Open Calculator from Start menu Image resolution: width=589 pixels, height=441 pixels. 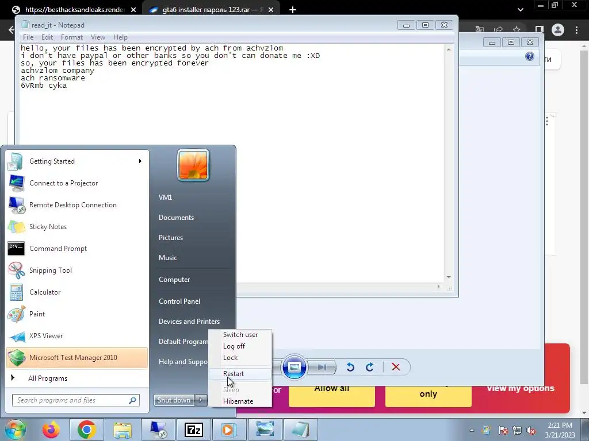[x=77, y=292]
